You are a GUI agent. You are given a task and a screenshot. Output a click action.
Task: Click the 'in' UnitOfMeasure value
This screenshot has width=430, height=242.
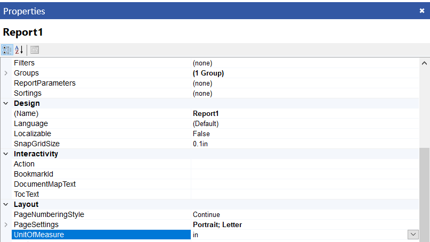[195, 235]
